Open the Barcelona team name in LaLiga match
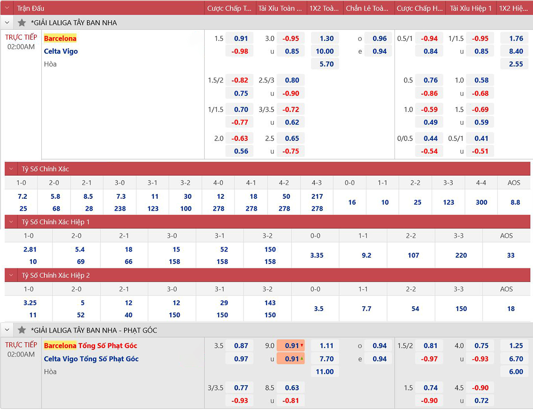Image resolution: width=533 pixels, height=410 pixels. click(60, 38)
